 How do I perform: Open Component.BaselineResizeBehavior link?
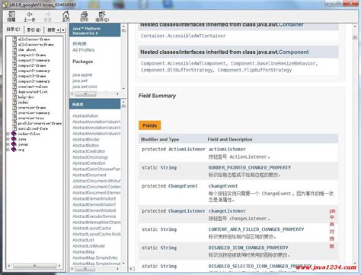(273, 64)
